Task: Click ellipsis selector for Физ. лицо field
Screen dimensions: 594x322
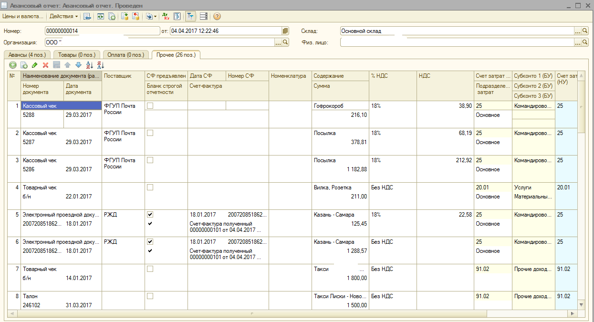Action: [x=578, y=42]
